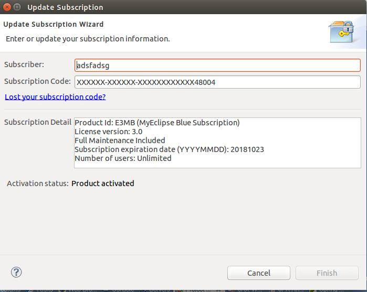367x292 pixels.
Task: Open help via the question mark icon
Action: coord(16,272)
